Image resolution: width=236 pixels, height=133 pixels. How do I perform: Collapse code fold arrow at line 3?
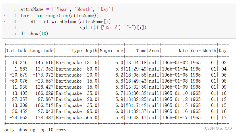pos(5,21)
